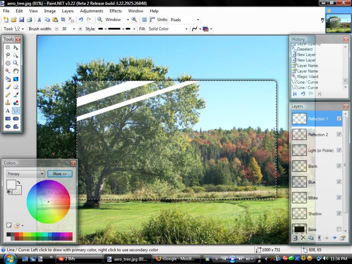Hide the Reflection 2 layer

pyautogui.click(x=339, y=134)
